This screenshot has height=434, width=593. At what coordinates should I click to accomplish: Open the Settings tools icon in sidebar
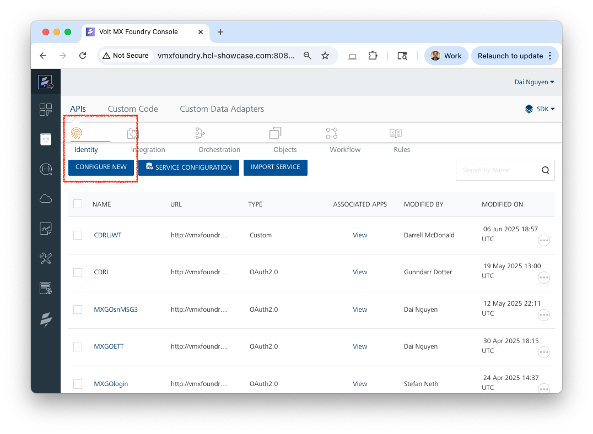[x=45, y=258]
